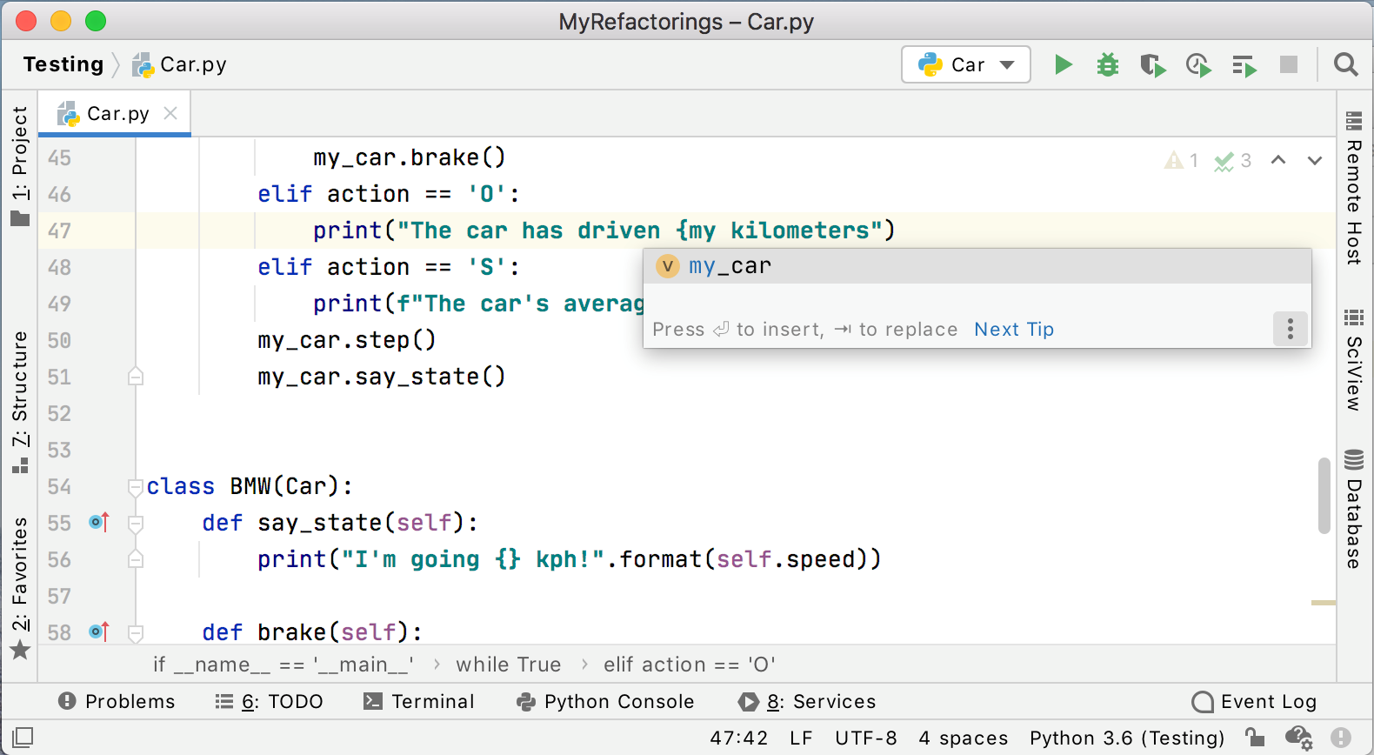Toggle the file read-only lock icon
The image size is (1374, 755).
coord(1254,738)
